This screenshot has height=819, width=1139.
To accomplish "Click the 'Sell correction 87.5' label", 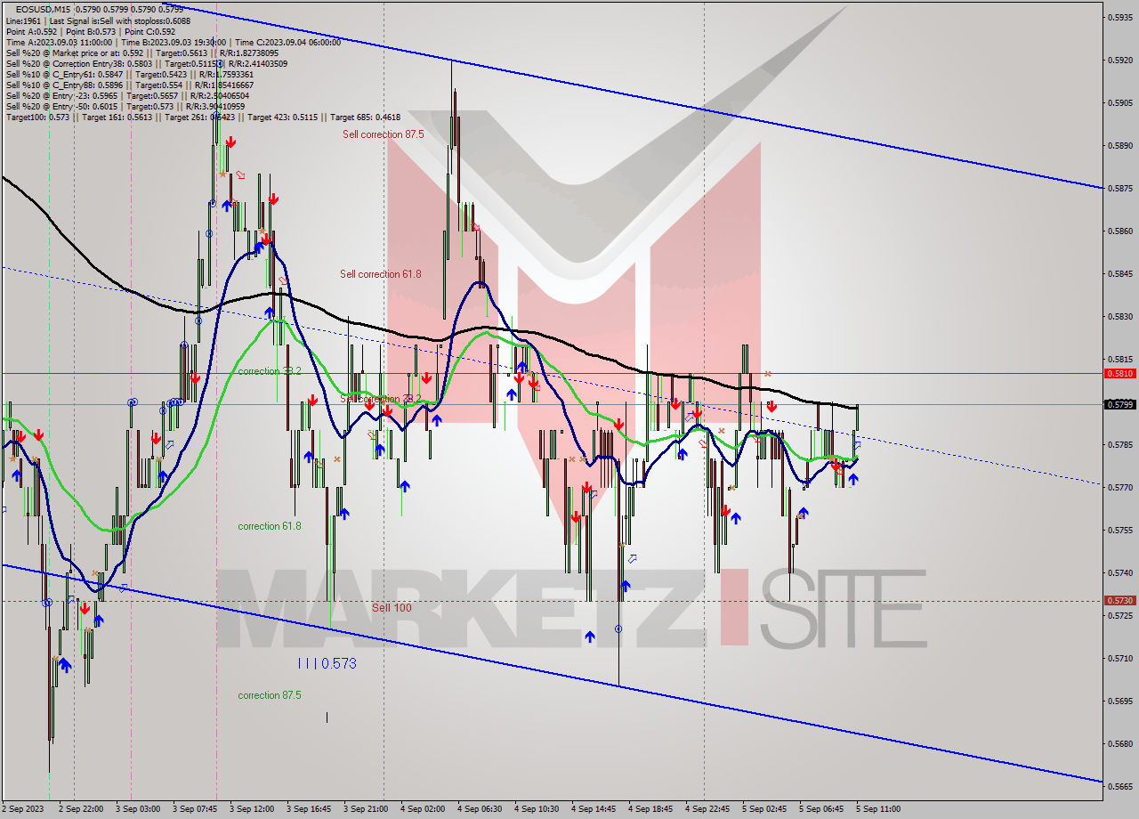I will pyautogui.click(x=383, y=134).
